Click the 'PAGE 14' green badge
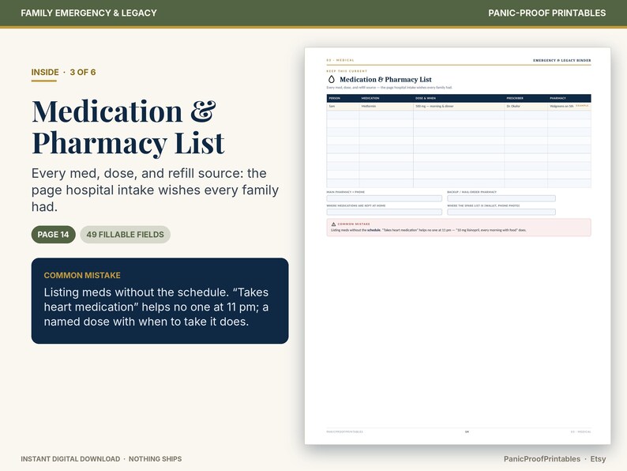The width and height of the screenshot is (627, 471). [x=53, y=235]
